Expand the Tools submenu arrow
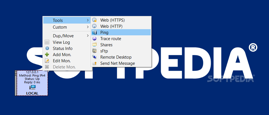The width and height of the screenshot is (269, 115). pos(88,20)
